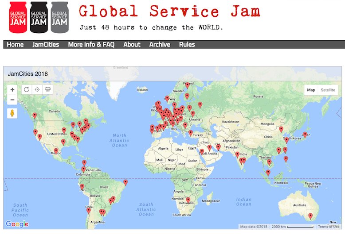This screenshot has width=345, height=235.
Task: Select the Map view type button
Action: click(311, 90)
